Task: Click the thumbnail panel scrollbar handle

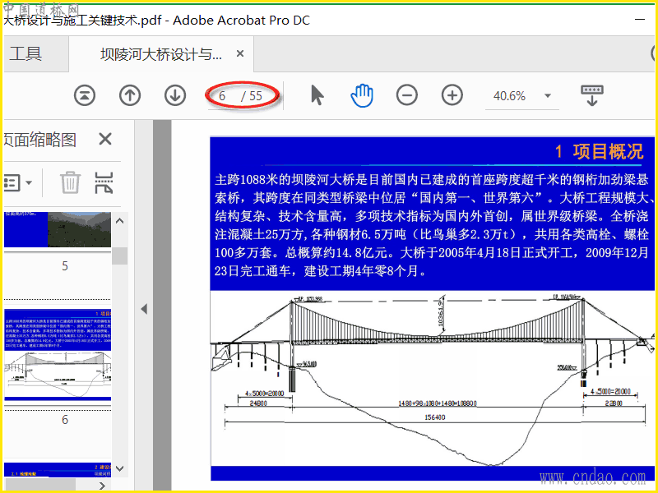Action: pyautogui.click(x=119, y=256)
